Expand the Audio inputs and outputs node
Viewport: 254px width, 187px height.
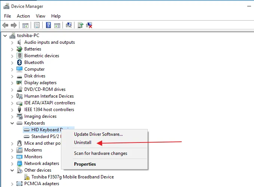[12, 42]
